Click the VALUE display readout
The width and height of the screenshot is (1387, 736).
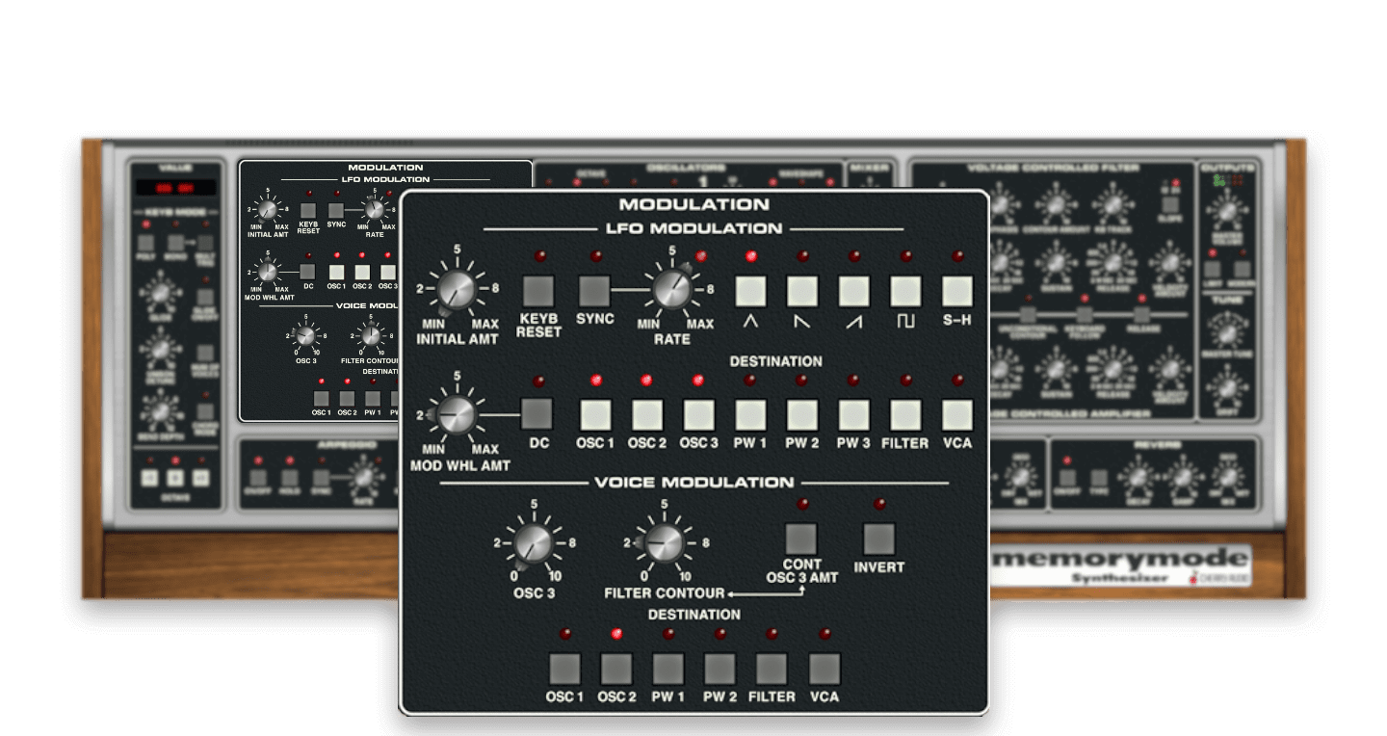pos(174,188)
